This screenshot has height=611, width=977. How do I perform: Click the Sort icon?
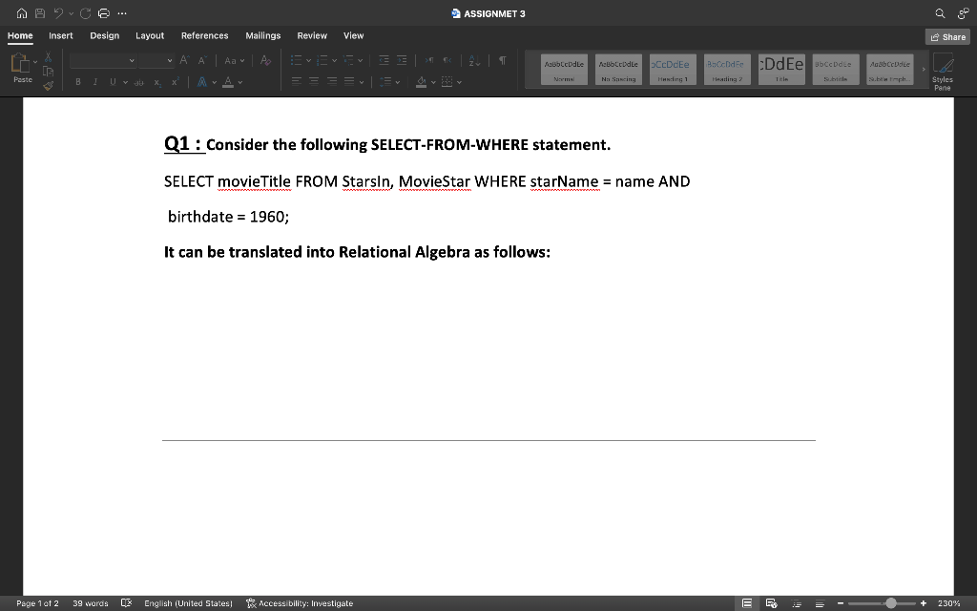pos(471,60)
